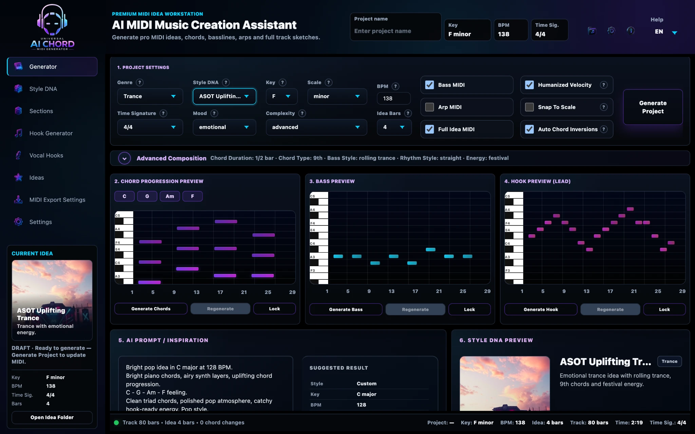Click the Settings gear icon in sidebar
The width and height of the screenshot is (695, 434).
(18, 222)
